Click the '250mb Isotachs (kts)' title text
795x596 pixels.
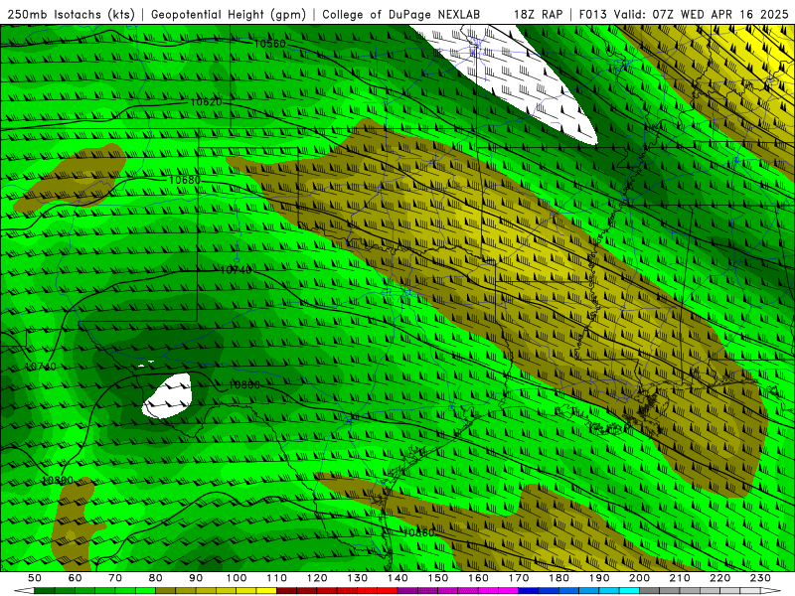[71, 14]
